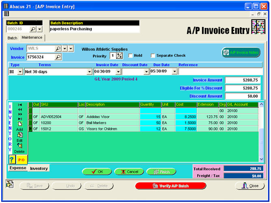This screenshot has height=203, width=271.
Task: Select Ball Markers description cell
Action: pos(113,123)
